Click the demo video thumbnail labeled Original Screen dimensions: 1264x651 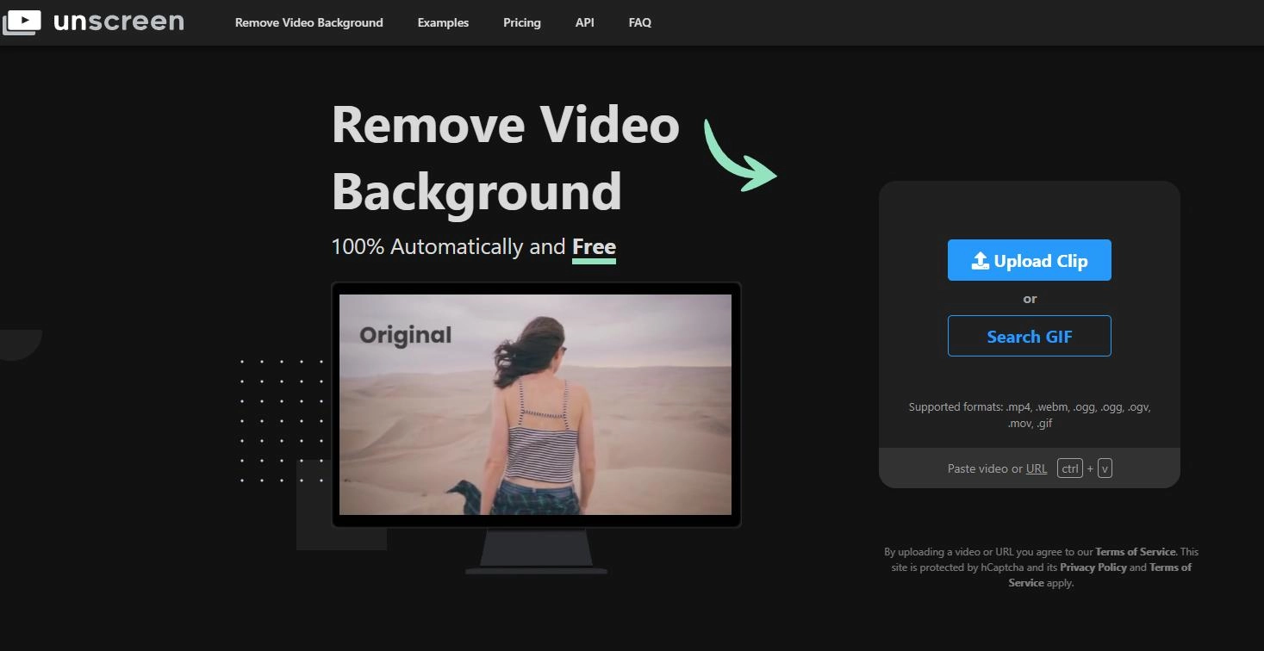point(535,405)
